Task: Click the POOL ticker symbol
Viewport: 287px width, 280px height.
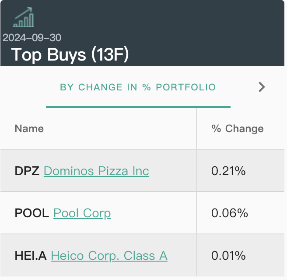Action: pyautogui.click(x=32, y=213)
